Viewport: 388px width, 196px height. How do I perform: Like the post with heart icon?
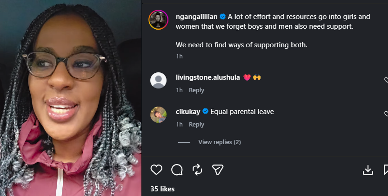click(x=156, y=170)
